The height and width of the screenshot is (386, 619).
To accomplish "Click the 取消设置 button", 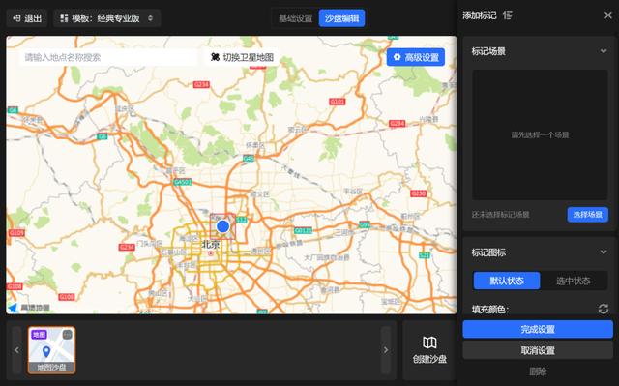I will point(538,350).
